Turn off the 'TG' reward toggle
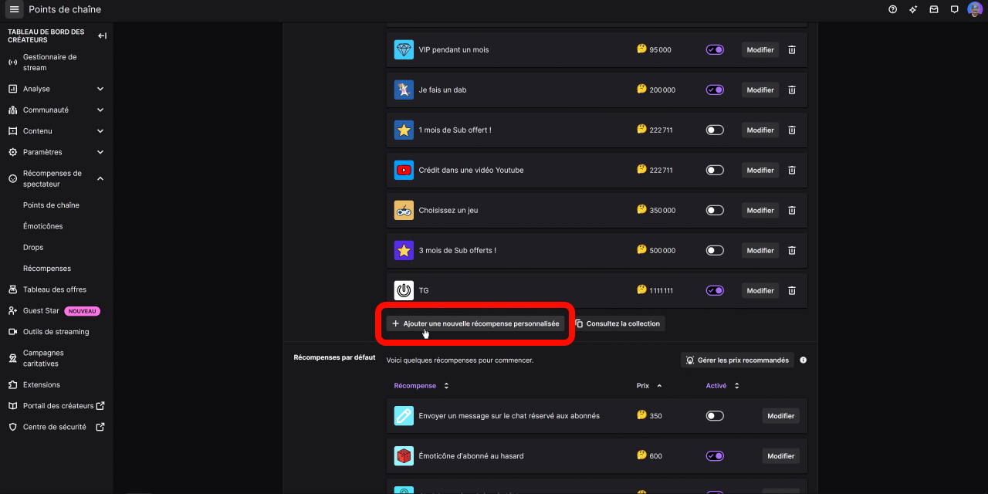 [715, 291]
